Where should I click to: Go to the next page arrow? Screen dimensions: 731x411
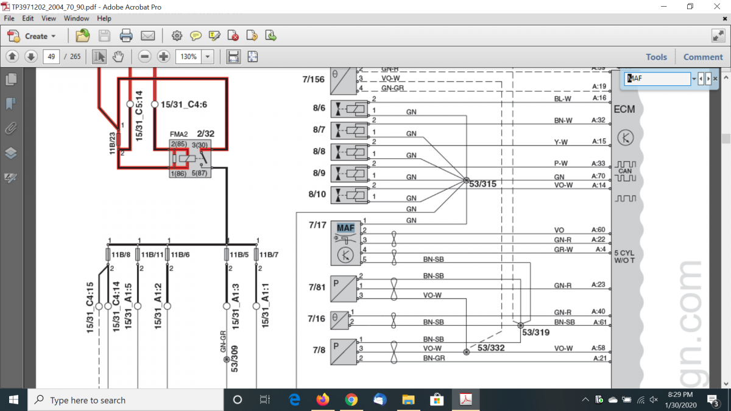(x=31, y=57)
